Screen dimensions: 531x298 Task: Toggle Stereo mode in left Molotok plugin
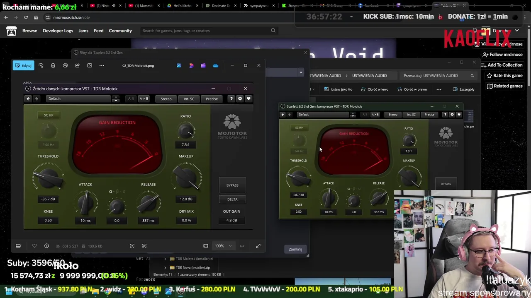pos(166,99)
